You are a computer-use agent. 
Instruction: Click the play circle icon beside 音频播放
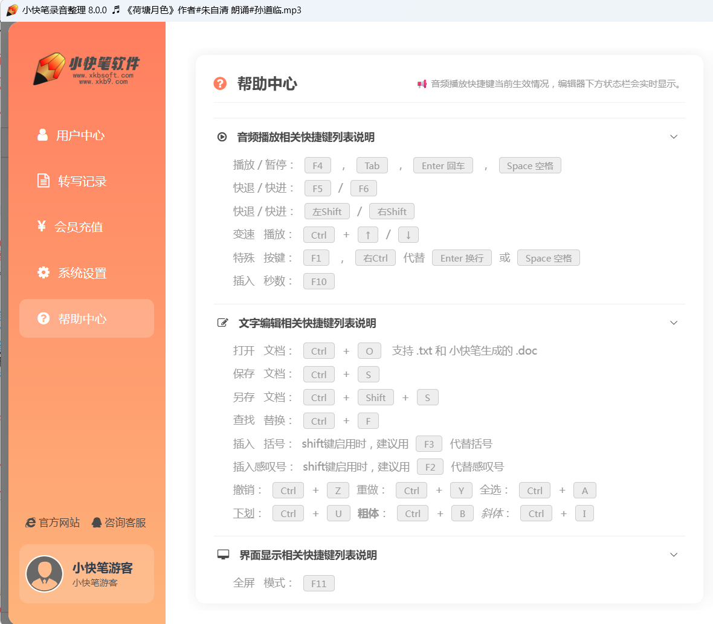(222, 137)
